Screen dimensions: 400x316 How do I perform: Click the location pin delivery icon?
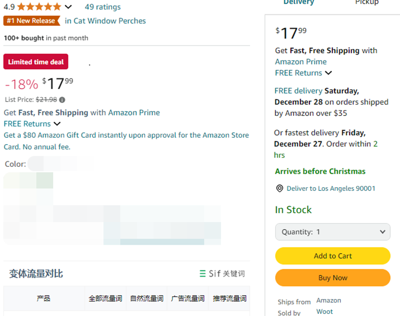[280, 188]
